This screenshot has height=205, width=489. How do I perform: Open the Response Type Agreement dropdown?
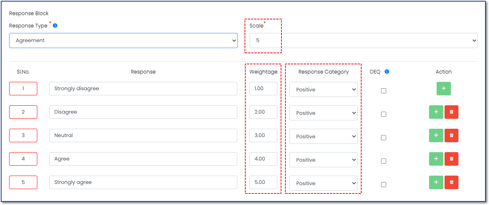click(123, 41)
